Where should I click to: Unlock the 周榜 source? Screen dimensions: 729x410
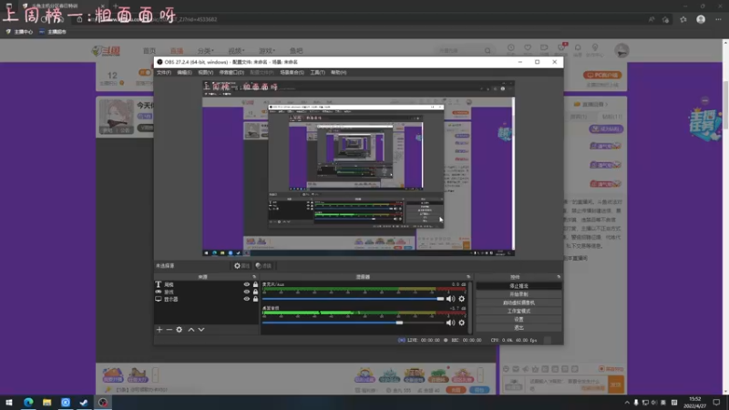(x=255, y=284)
